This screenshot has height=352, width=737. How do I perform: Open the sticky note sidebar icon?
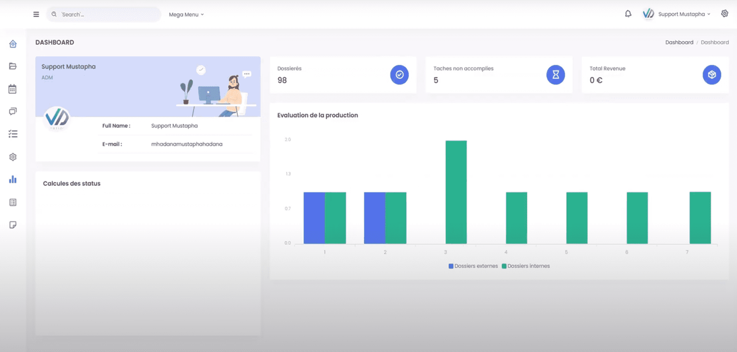13,225
